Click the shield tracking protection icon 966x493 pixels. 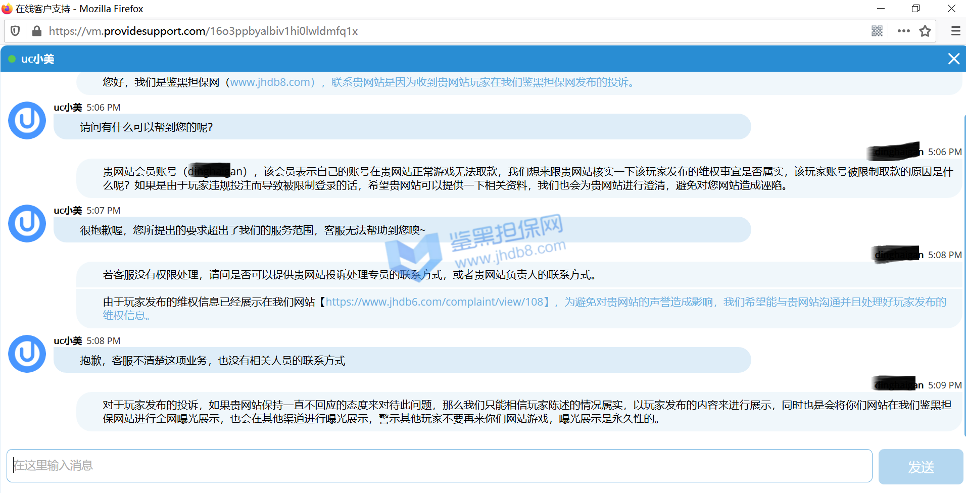coord(15,31)
